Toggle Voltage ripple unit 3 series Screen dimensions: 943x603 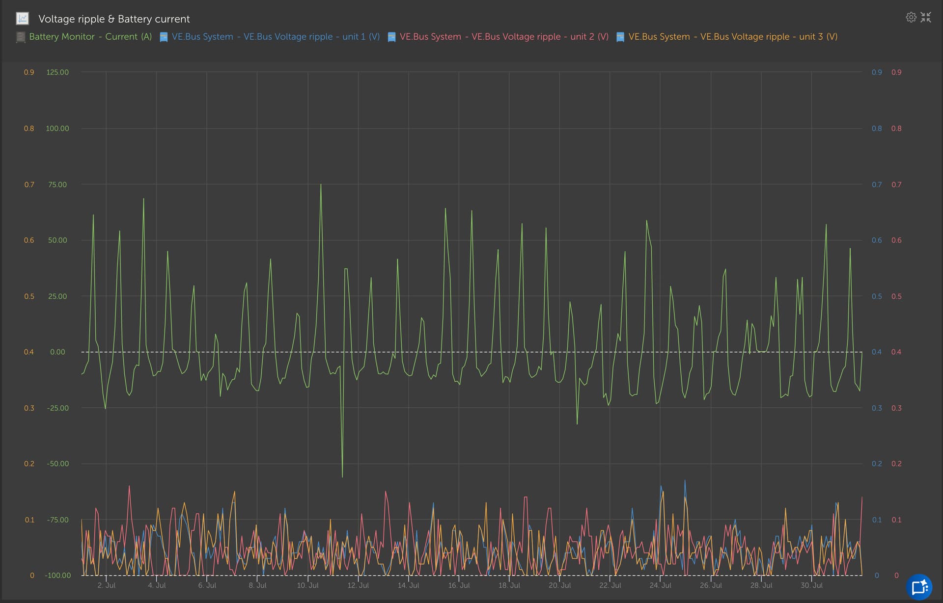(733, 37)
